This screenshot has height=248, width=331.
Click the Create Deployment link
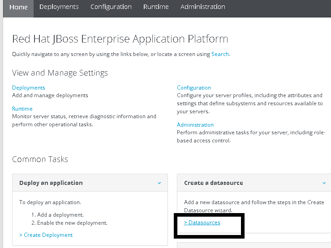(46, 235)
